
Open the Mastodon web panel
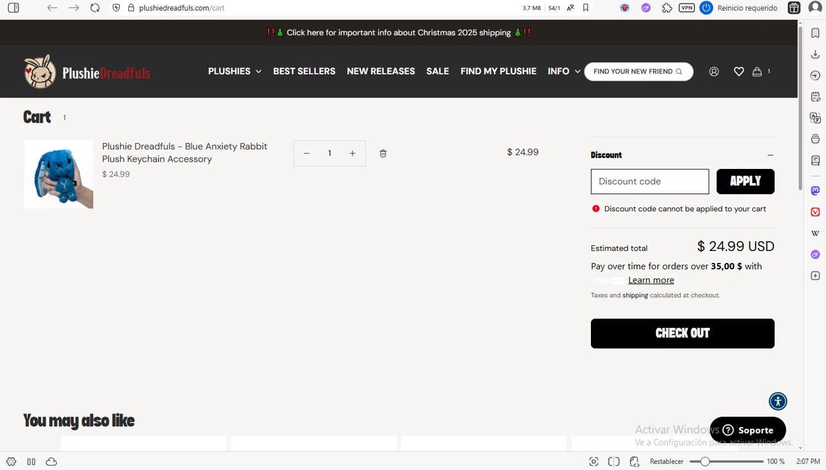click(x=816, y=190)
